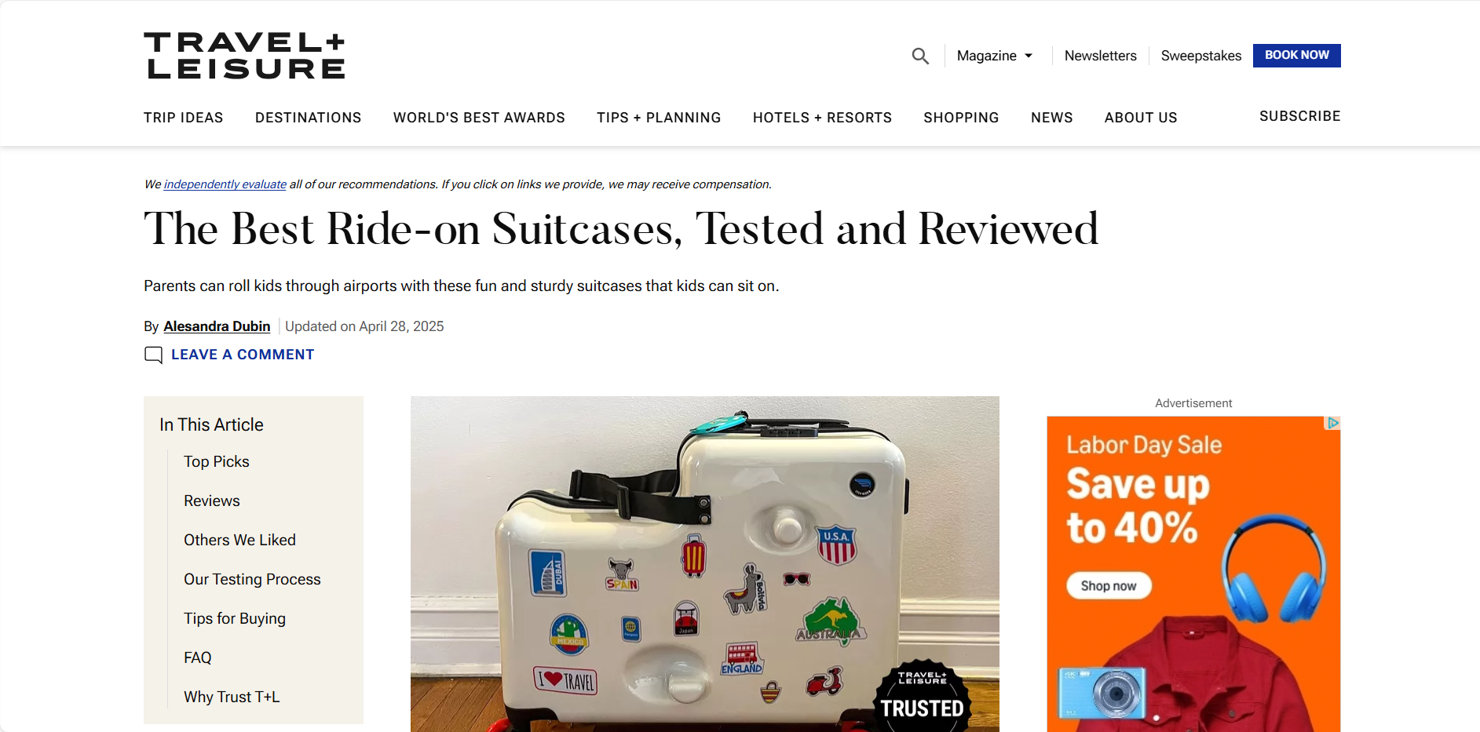Image resolution: width=1480 pixels, height=732 pixels.
Task: Click Shop now in the advertisement
Action: pyautogui.click(x=1109, y=585)
